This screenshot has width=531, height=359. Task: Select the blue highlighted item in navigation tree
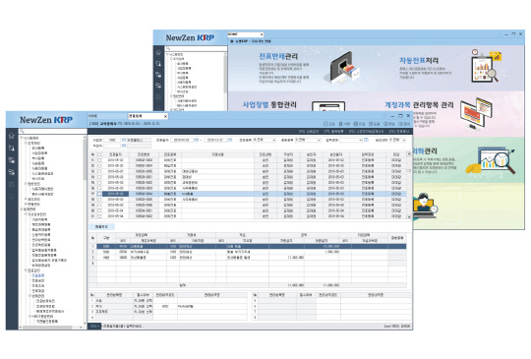click(38, 275)
